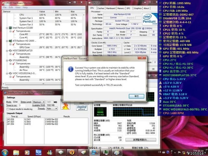Screen dimensions: 208x156
Task: Collapse the ATI Radeon HD 2600 node
Action: pyautogui.click(x=7, y=41)
